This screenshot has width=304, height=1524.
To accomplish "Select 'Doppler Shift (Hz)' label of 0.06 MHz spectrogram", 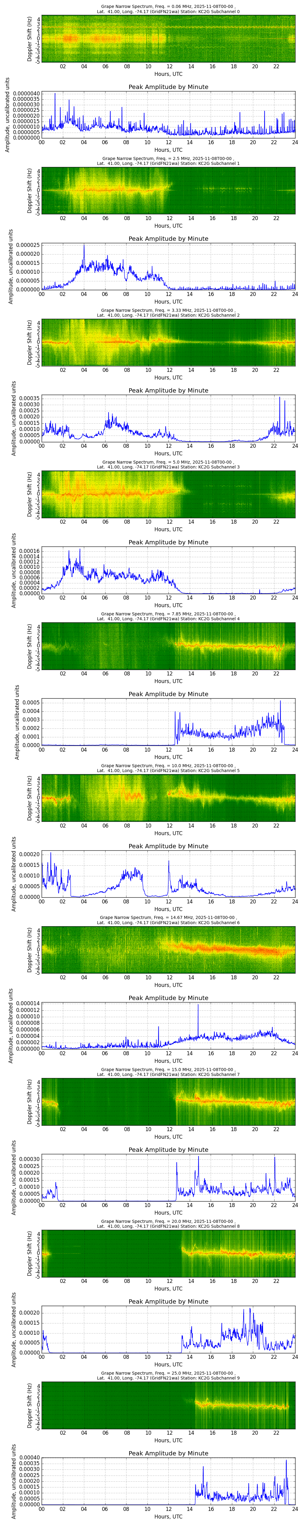I will (29, 38).
